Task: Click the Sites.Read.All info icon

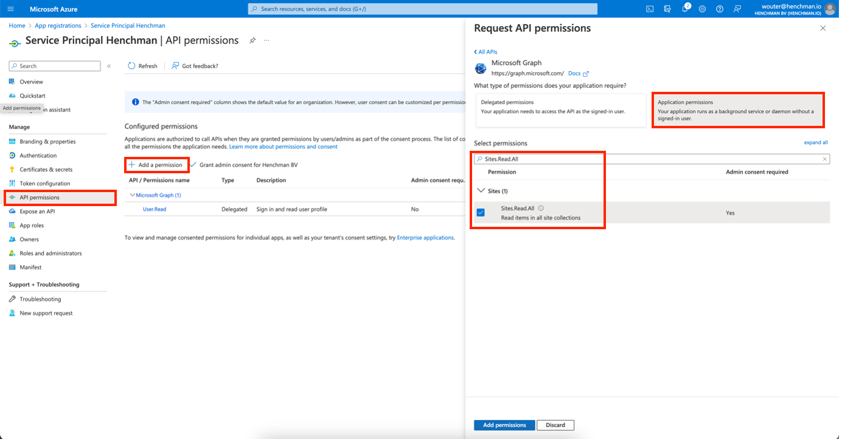Action: coord(541,208)
